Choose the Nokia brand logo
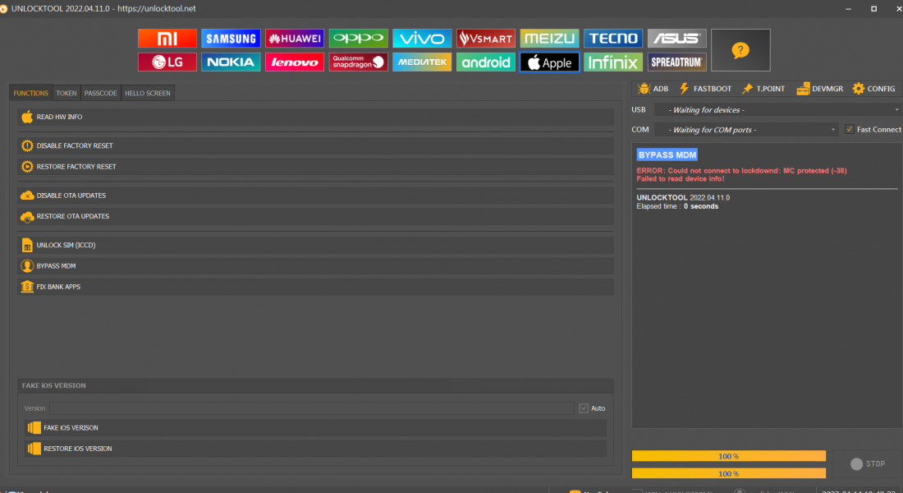This screenshot has width=903, height=493. tap(231, 62)
